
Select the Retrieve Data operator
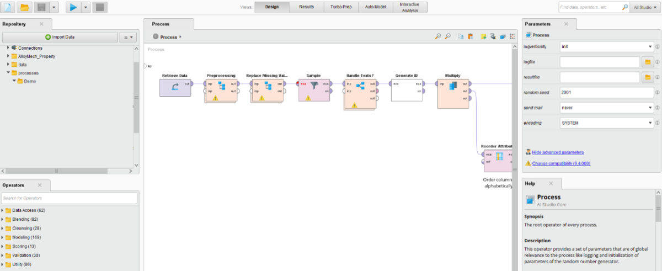(175, 87)
